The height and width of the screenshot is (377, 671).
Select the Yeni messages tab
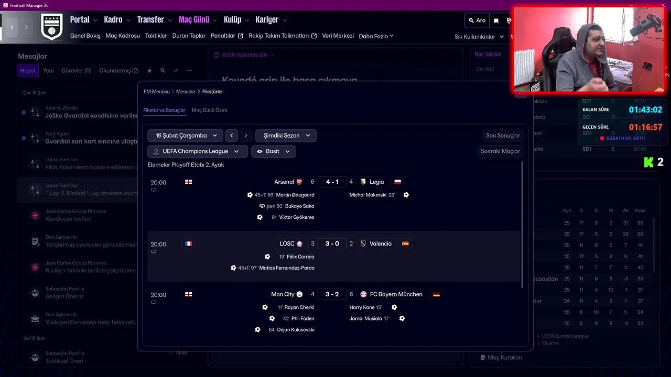click(48, 70)
